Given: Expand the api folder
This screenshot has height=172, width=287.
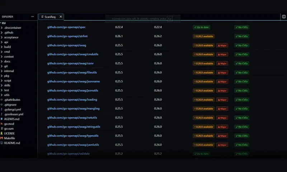Looking at the screenshot, I should coord(6,42).
